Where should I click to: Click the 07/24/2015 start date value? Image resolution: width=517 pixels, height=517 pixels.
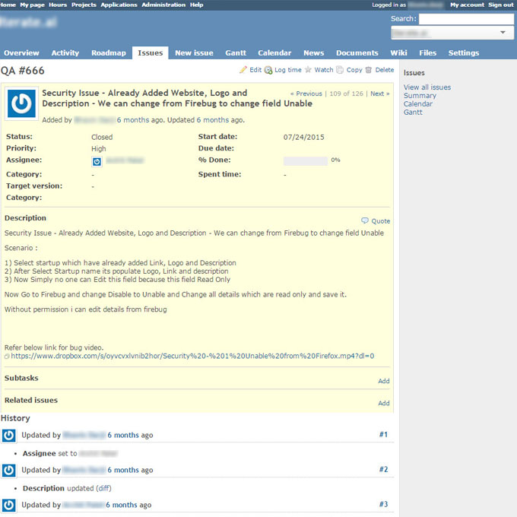pyautogui.click(x=304, y=137)
